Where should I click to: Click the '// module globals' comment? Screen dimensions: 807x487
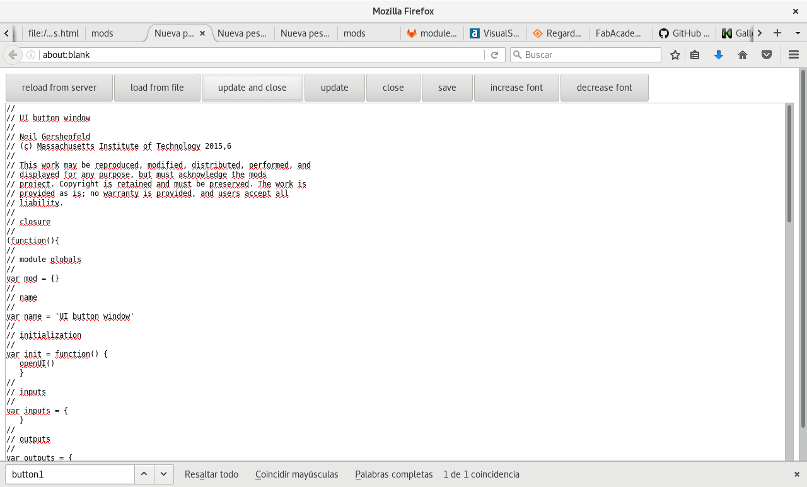(44, 260)
